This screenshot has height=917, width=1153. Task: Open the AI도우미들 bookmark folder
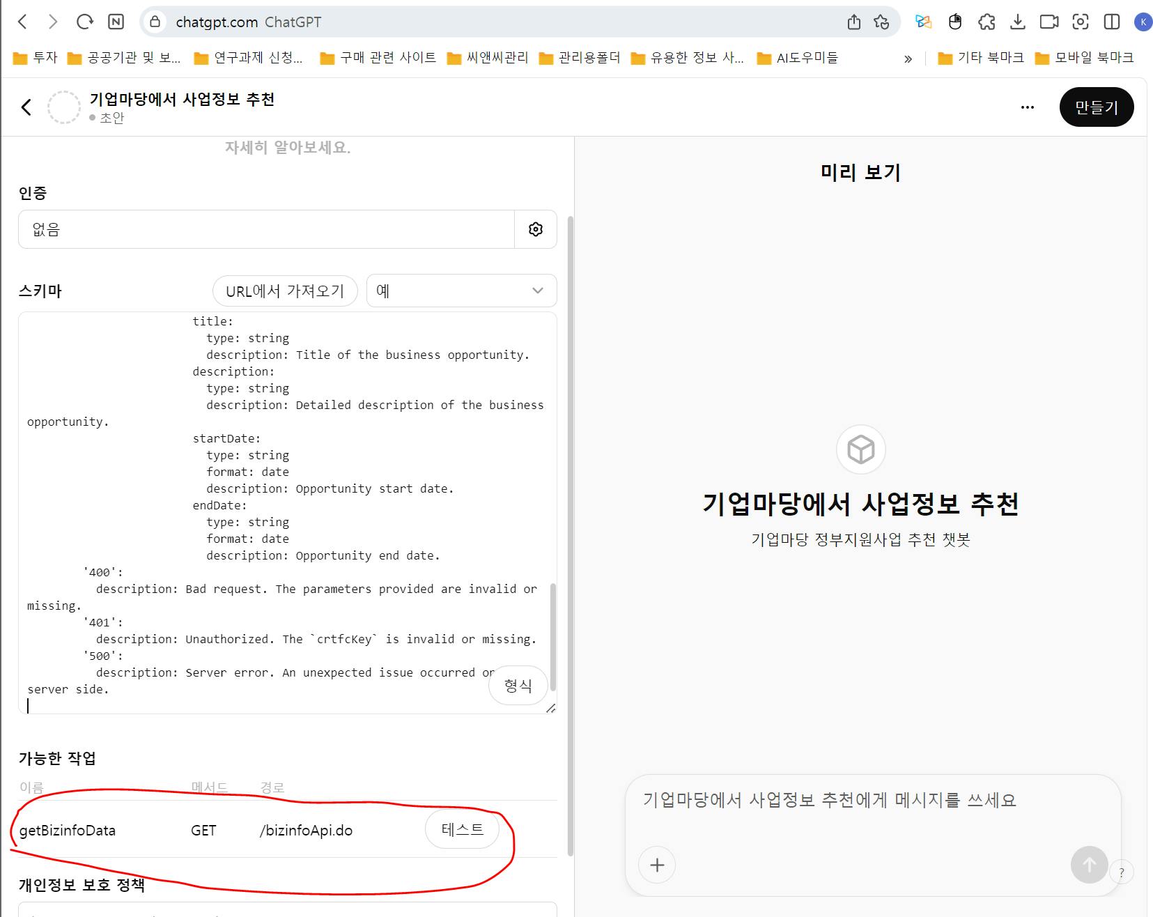798,58
